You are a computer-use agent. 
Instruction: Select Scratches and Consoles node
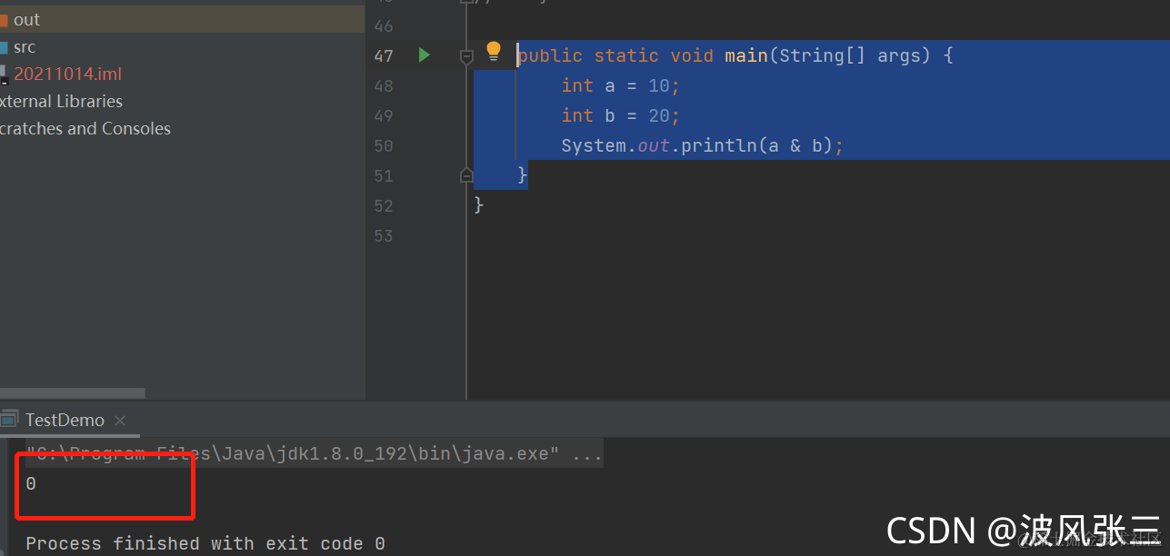tap(85, 129)
